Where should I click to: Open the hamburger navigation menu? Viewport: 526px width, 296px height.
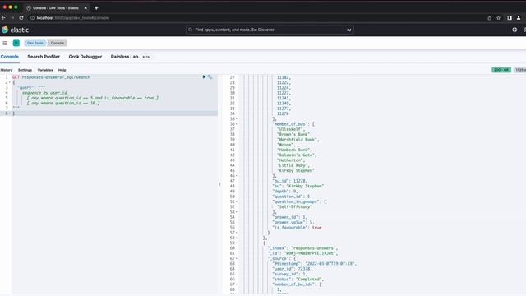[x=5, y=43]
